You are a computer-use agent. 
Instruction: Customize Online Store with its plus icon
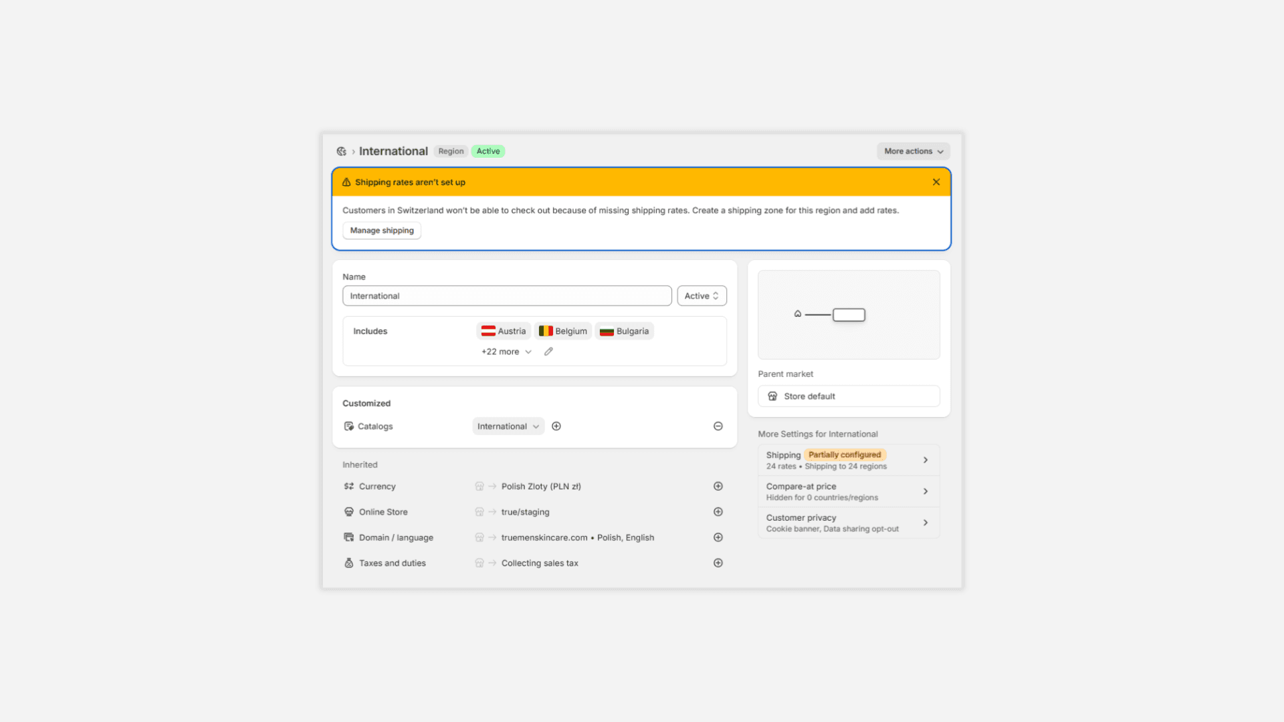click(x=718, y=512)
